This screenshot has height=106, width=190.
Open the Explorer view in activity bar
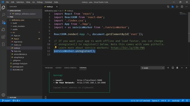point(3,7)
